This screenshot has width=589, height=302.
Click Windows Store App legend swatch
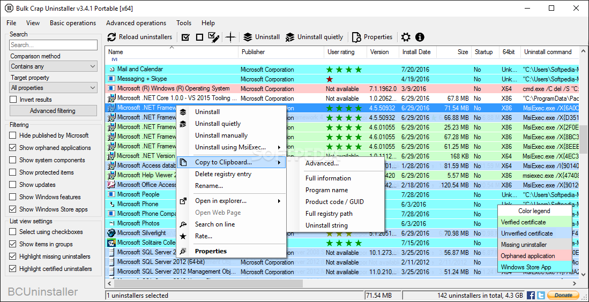point(534,267)
